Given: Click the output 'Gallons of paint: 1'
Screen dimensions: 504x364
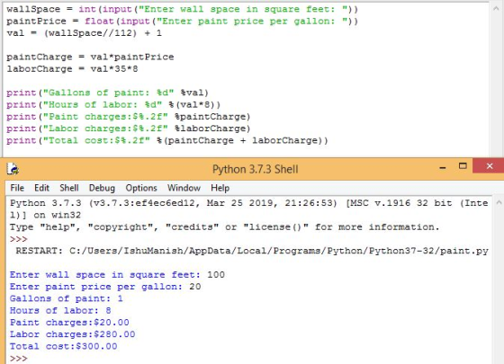Looking at the screenshot, I should pos(67,298).
